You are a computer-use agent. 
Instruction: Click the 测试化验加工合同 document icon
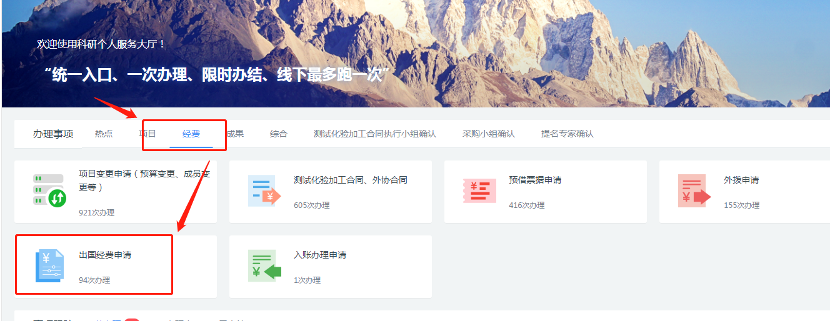pyautogui.click(x=264, y=190)
